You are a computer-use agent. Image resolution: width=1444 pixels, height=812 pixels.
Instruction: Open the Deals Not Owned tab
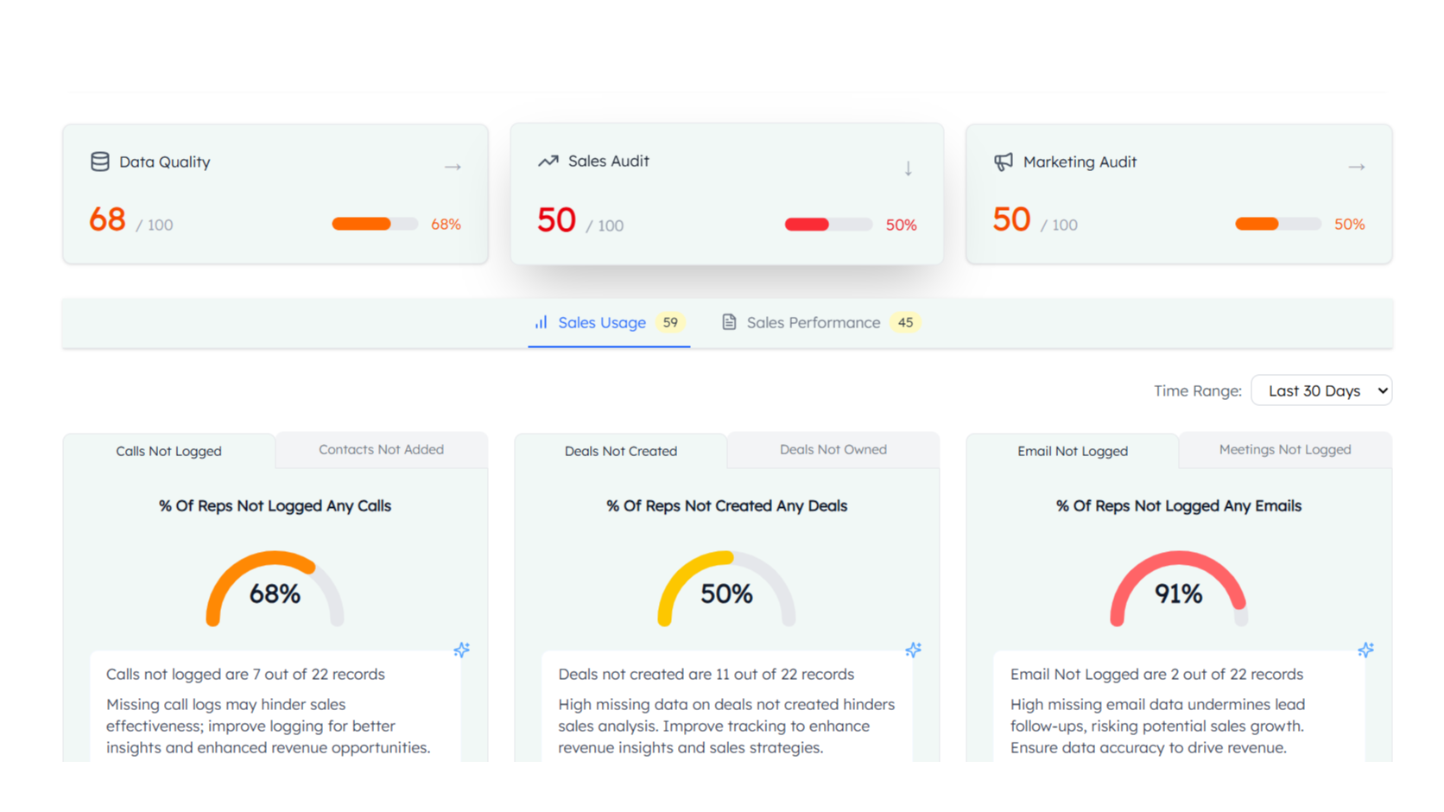tap(833, 449)
